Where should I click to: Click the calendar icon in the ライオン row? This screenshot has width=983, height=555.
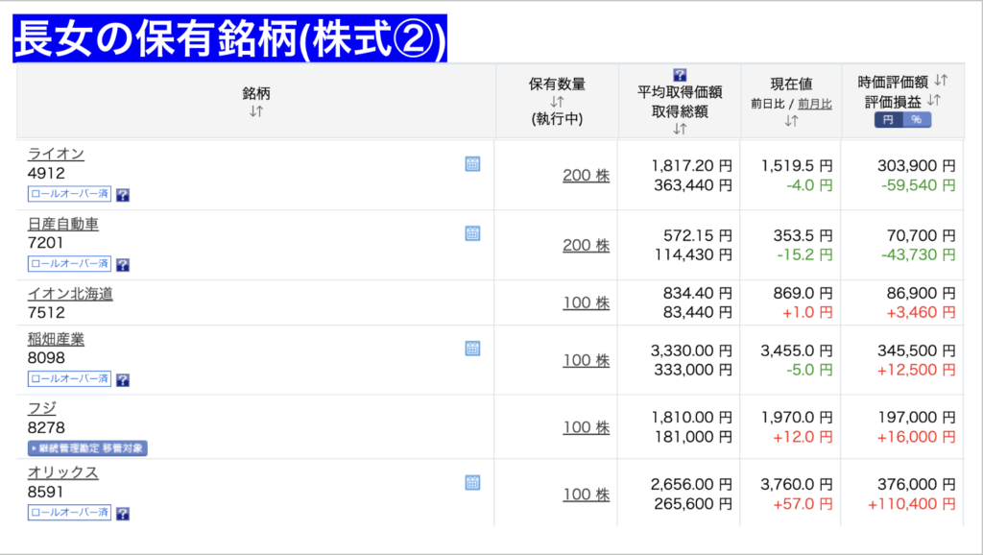pyautogui.click(x=472, y=164)
